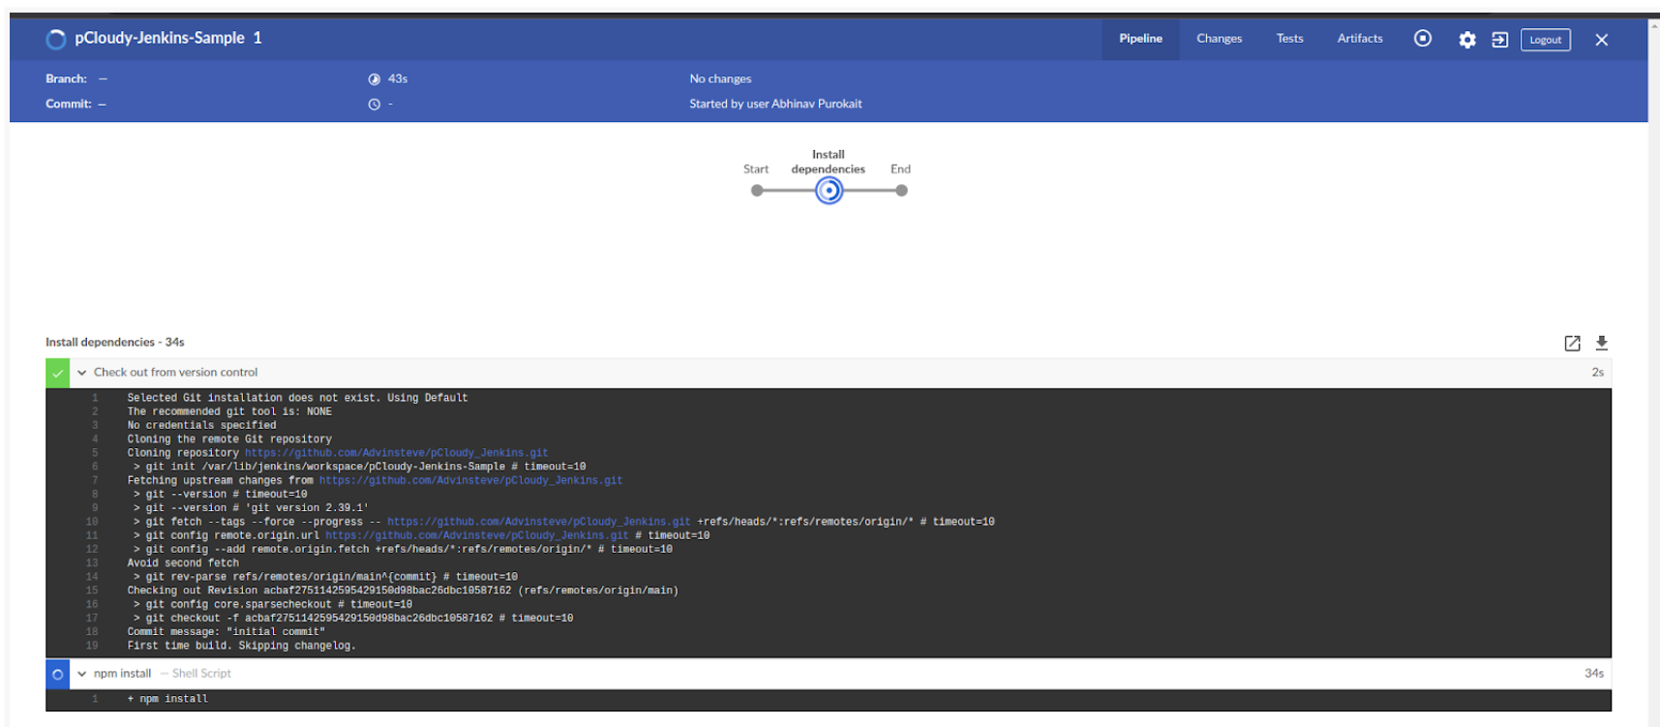
Task: Click the green success step status icon
Action: pyautogui.click(x=57, y=373)
